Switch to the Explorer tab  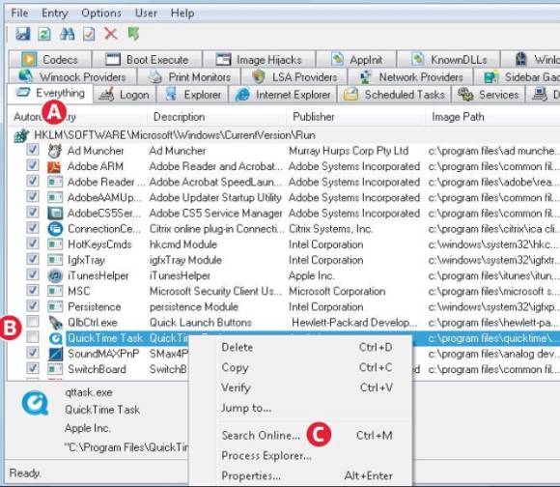click(194, 95)
